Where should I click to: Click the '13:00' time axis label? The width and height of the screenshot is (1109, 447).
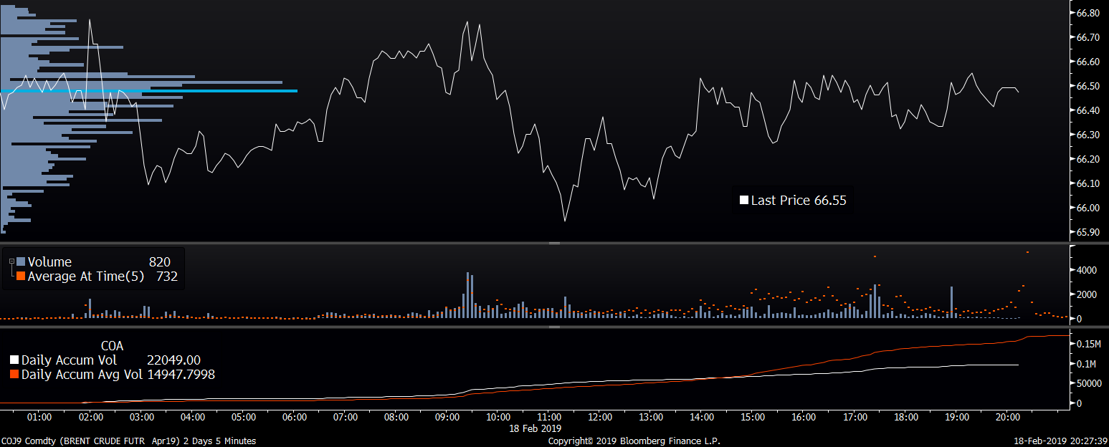(651, 417)
